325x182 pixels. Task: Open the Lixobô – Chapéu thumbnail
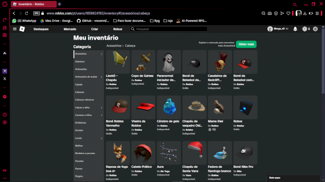118,62
